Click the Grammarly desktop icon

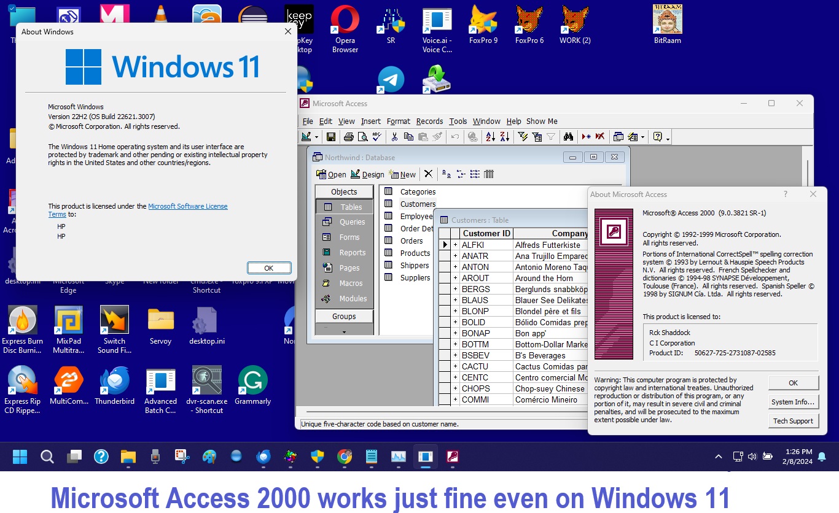click(252, 386)
